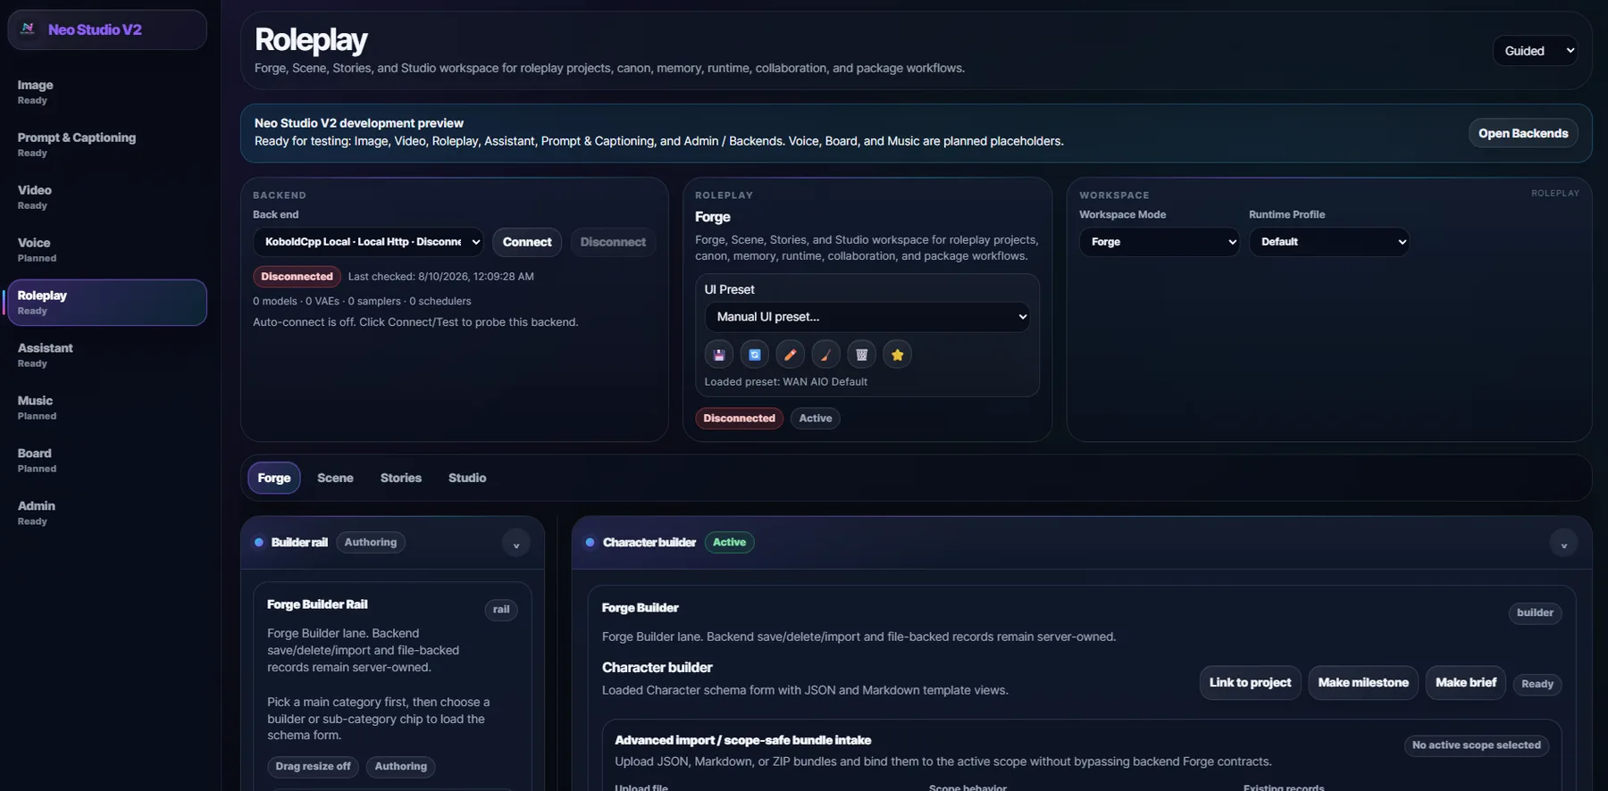Go to Image in the sidebar
This screenshot has width=1608, height=791.
coord(107,92)
